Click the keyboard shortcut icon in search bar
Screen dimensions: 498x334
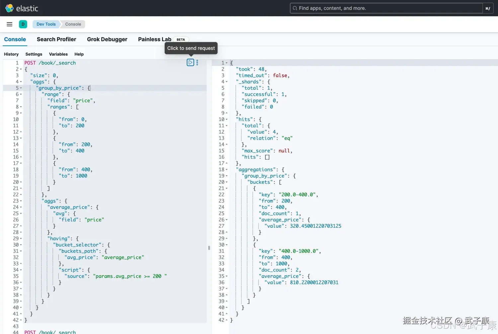487,8
